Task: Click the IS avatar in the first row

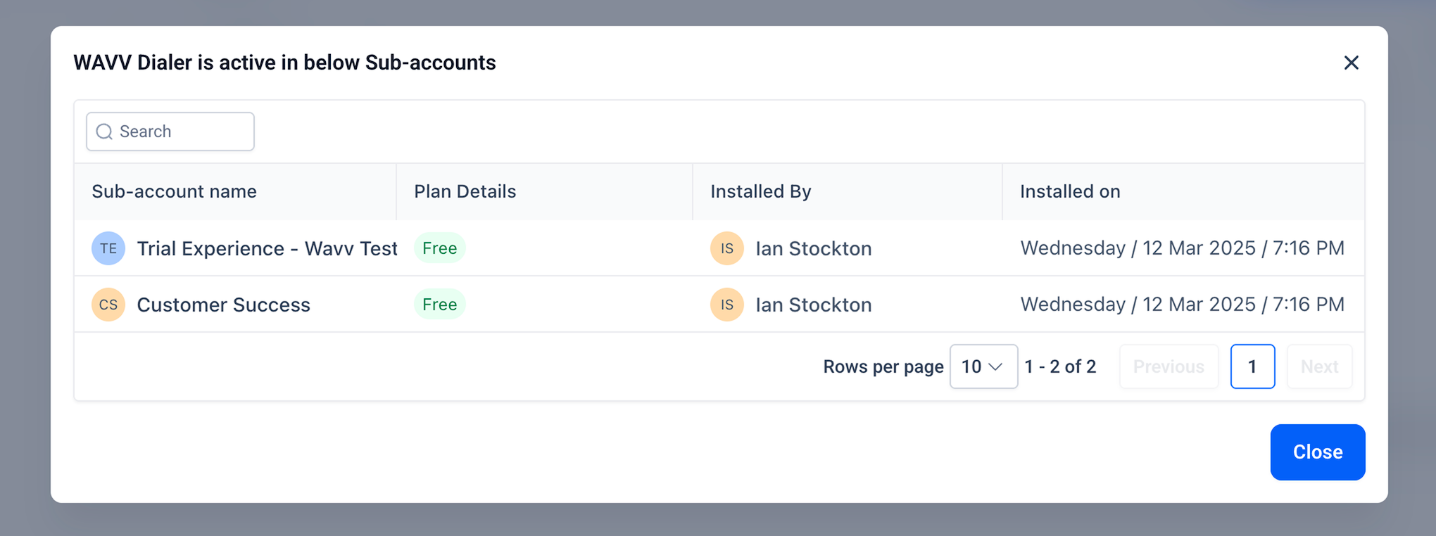Action: tap(727, 248)
